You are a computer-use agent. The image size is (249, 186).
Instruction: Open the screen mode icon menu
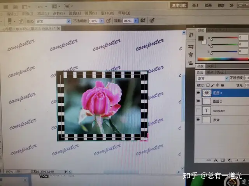(68, 6)
